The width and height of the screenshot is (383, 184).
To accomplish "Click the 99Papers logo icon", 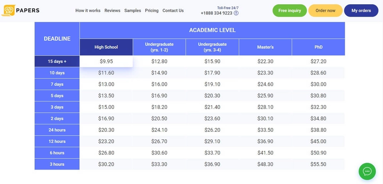I will click(9, 11).
